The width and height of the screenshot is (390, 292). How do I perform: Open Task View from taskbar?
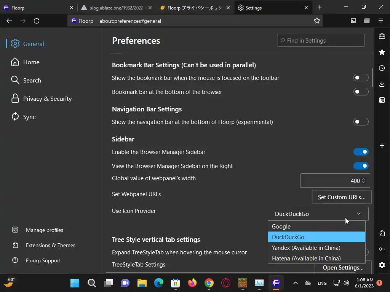[109, 283]
